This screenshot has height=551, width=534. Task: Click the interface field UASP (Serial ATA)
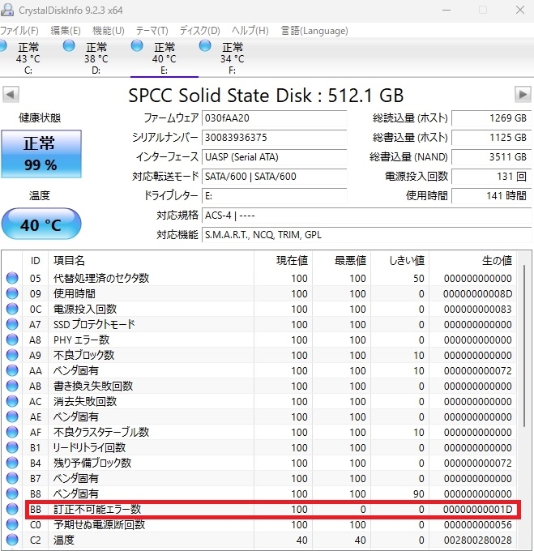(275, 157)
